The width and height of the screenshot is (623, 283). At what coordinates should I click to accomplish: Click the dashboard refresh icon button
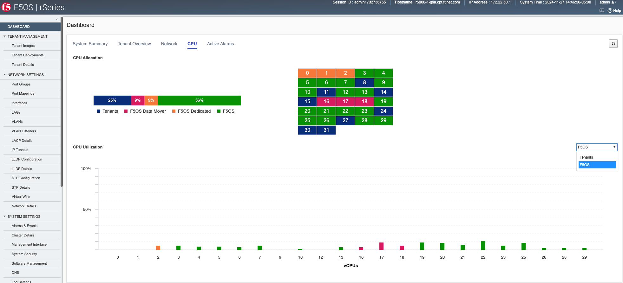tap(613, 44)
